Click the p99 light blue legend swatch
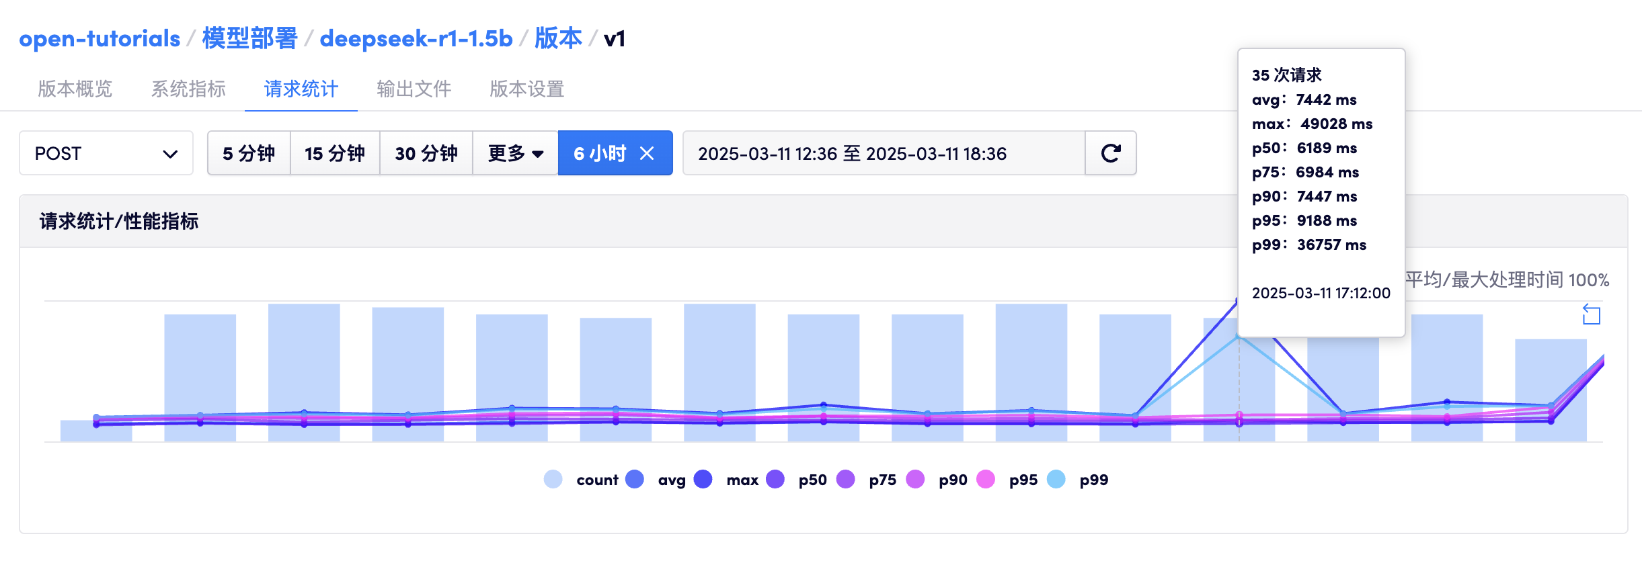 (1056, 480)
